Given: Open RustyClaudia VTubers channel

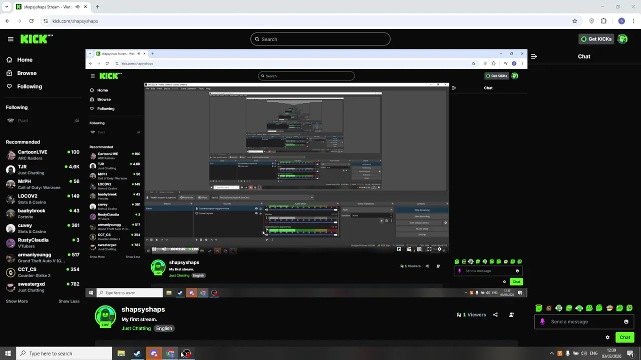Looking at the screenshot, I should point(43,243).
